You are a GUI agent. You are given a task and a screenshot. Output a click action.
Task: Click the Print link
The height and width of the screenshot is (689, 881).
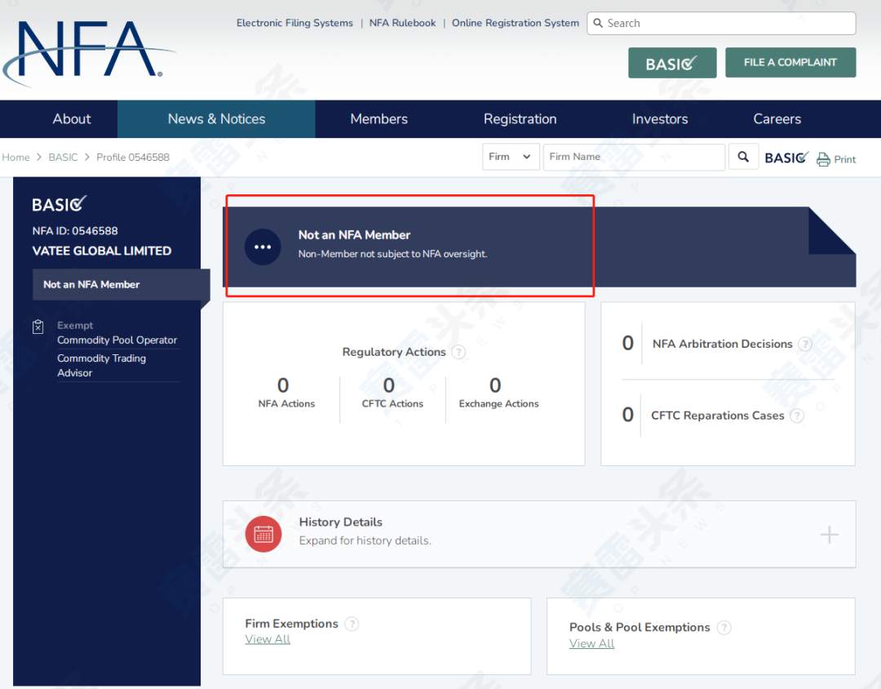tap(844, 160)
